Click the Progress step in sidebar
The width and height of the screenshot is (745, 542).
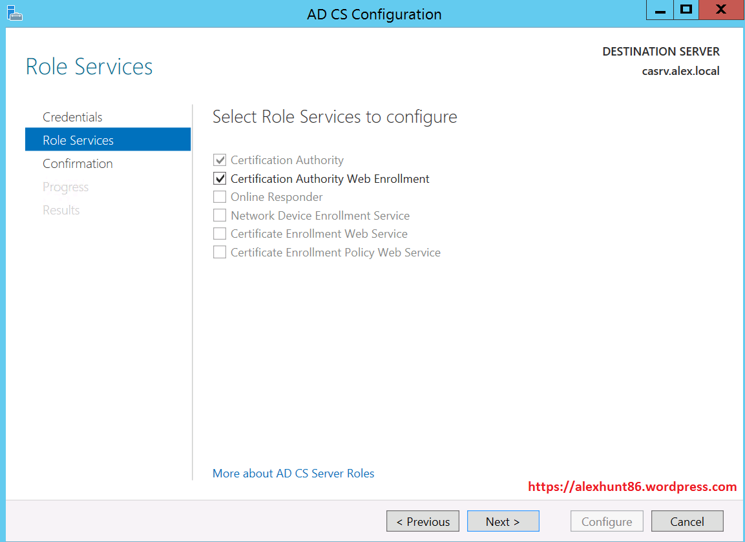(x=65, y=187)
